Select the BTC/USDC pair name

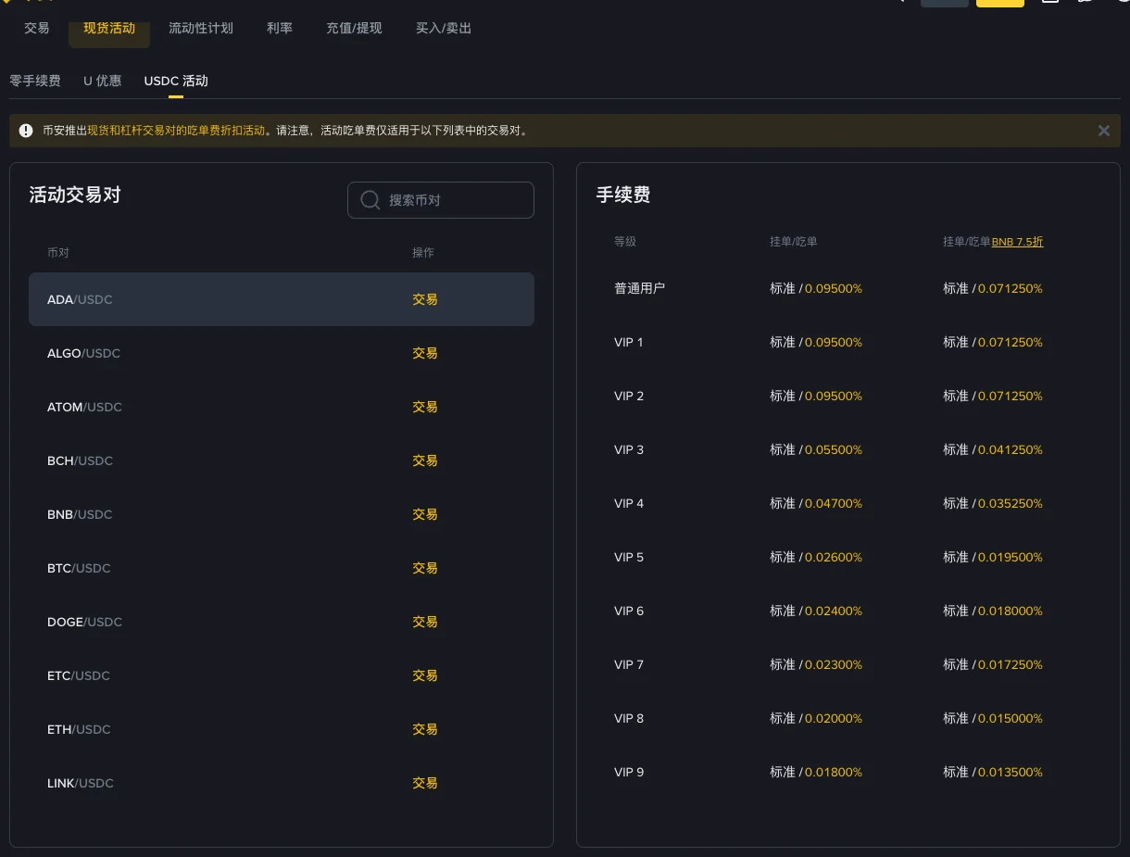point(79,568)
